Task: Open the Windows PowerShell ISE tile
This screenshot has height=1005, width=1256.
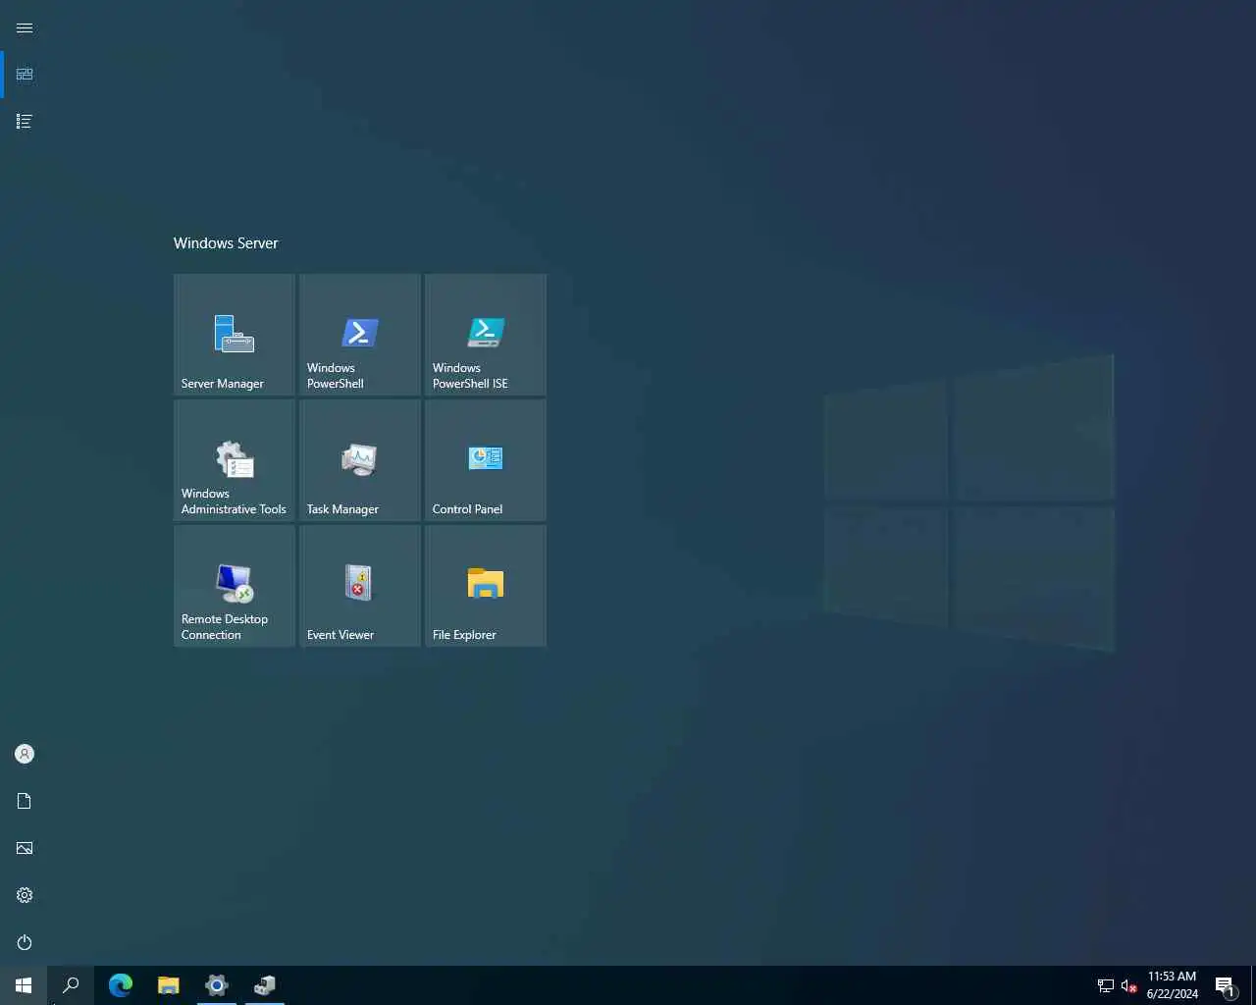Action: [x=486, y=335]
